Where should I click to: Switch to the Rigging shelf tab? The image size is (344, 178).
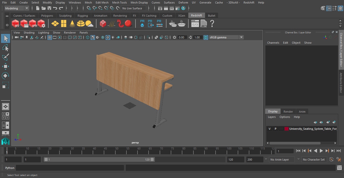pos(83,16)
